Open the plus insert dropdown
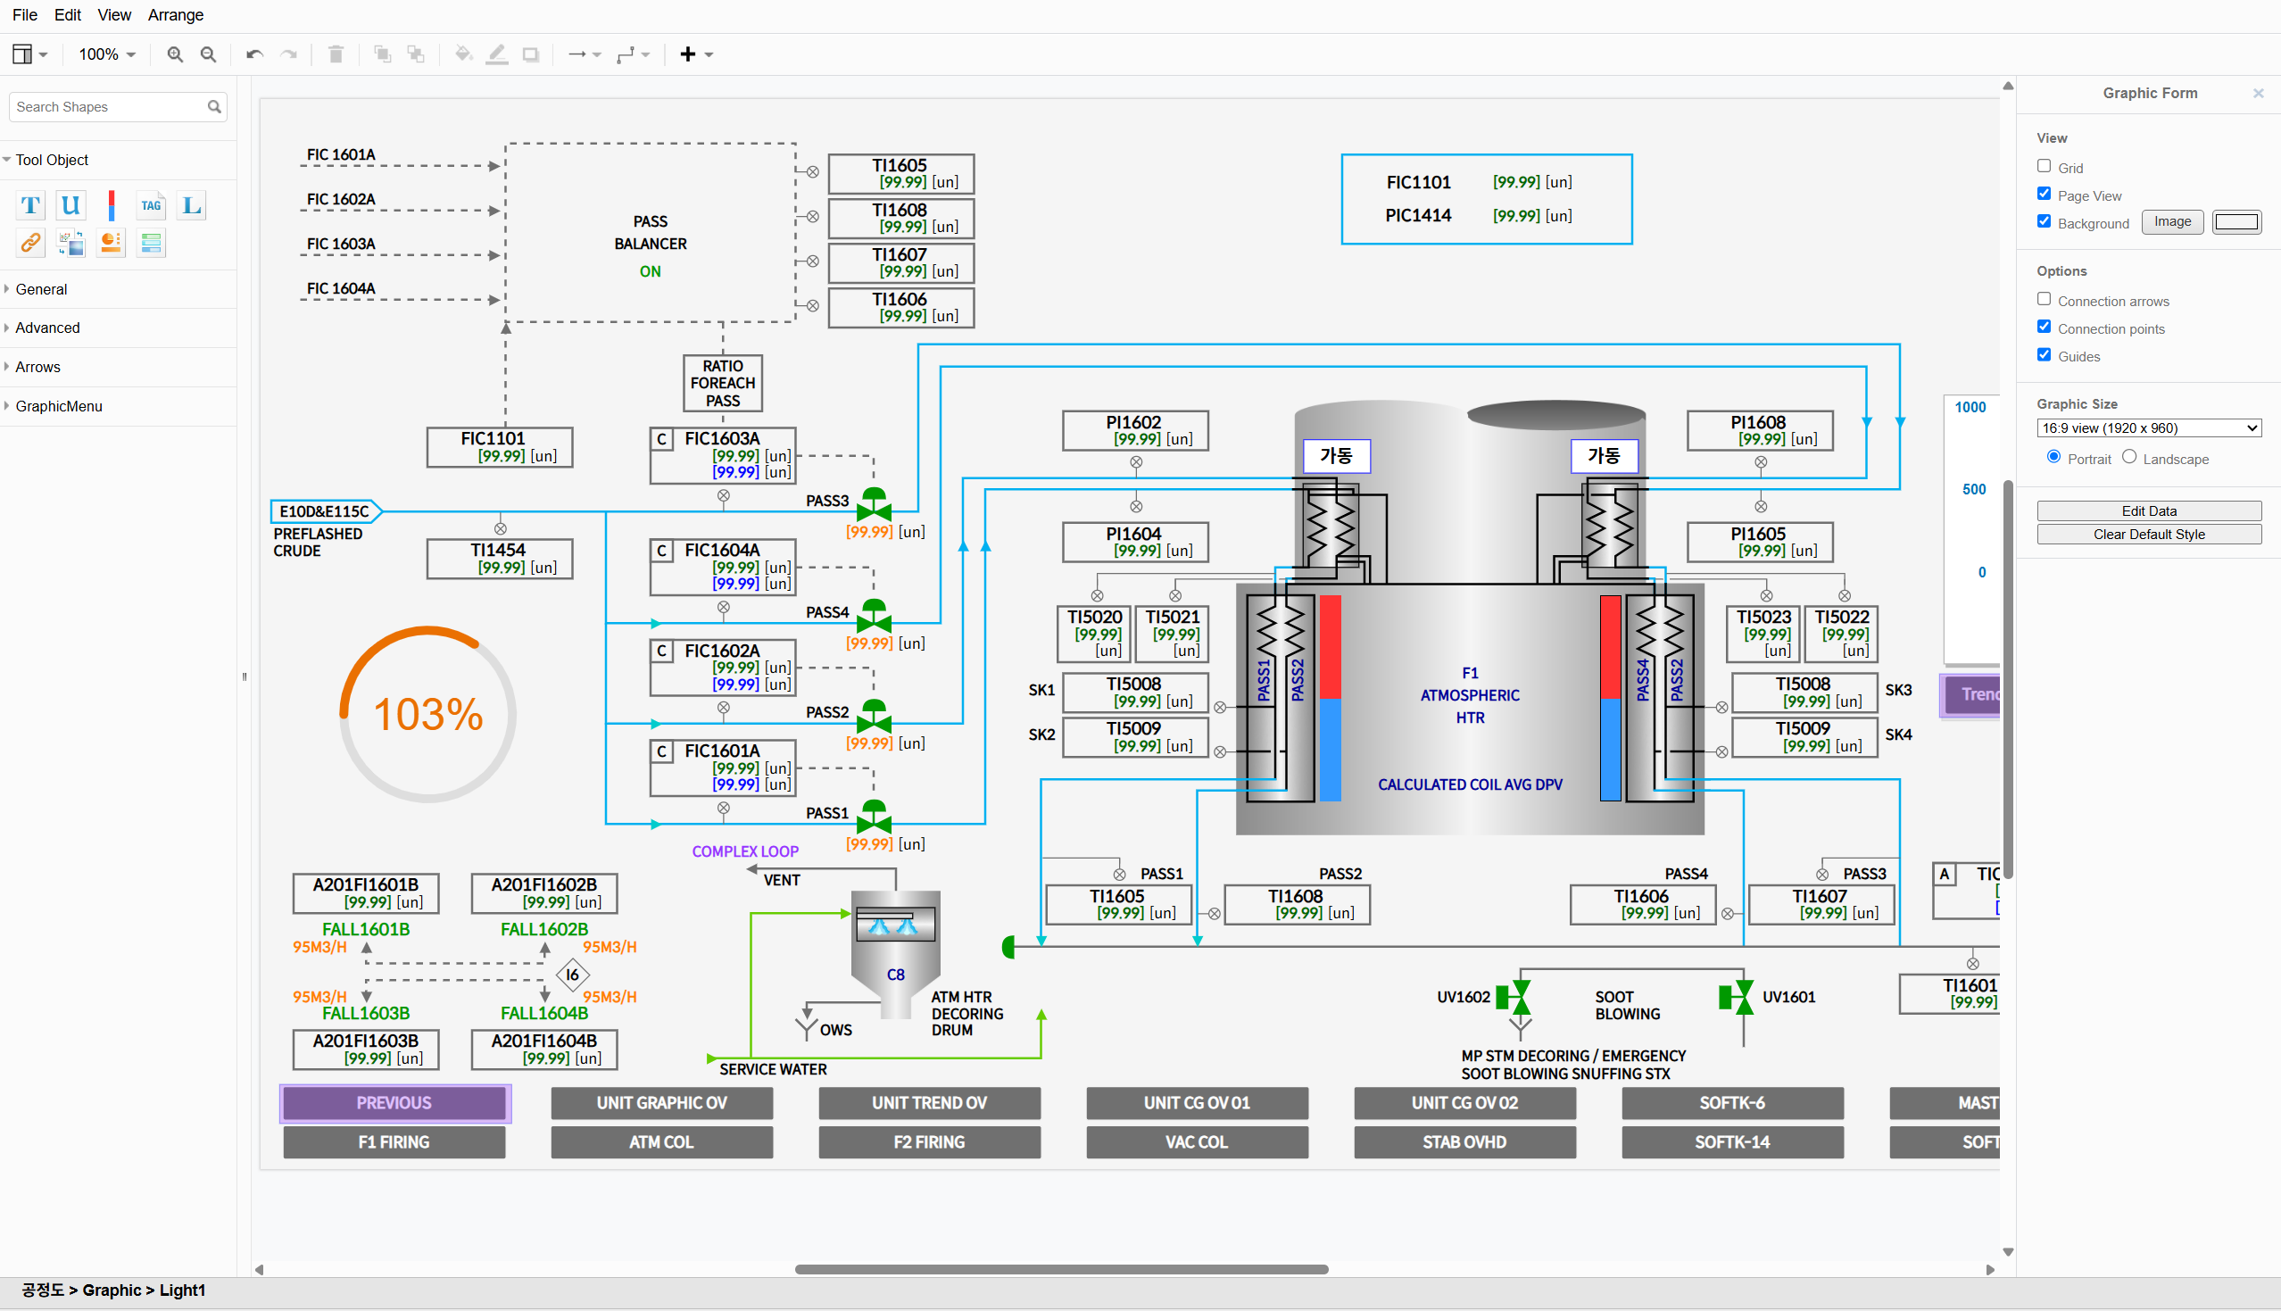Screen dimensions: 2281x1311 [x=696, y=55]
